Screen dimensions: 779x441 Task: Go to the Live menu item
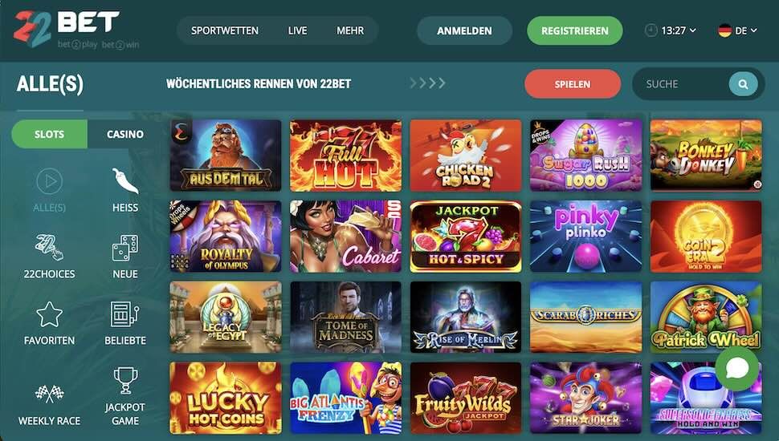coord(297,30)
